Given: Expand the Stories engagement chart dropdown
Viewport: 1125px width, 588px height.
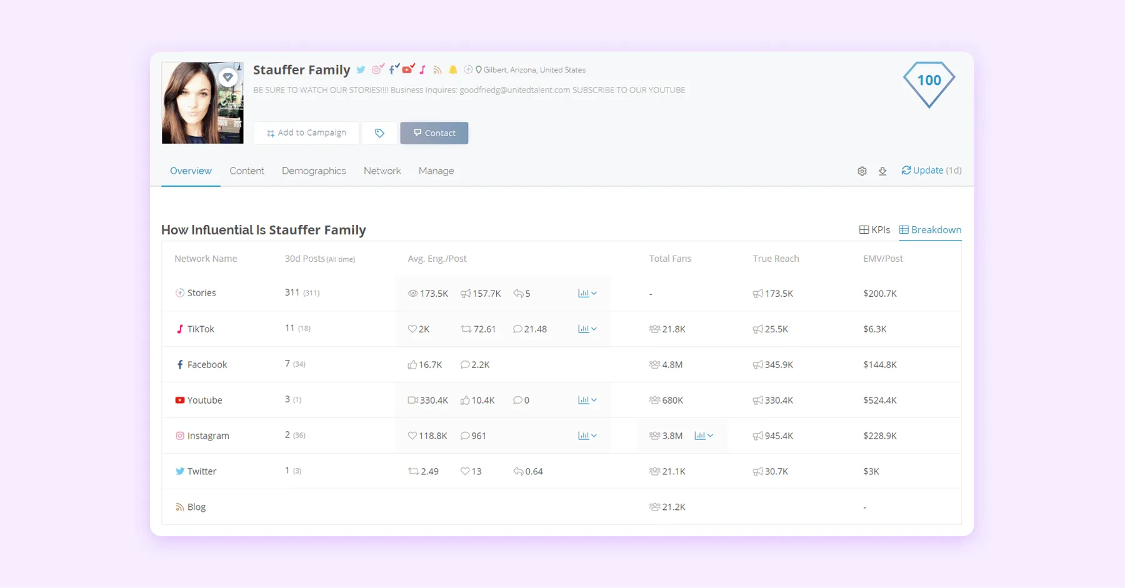Looking at the screenshot, I should point(587,293).
